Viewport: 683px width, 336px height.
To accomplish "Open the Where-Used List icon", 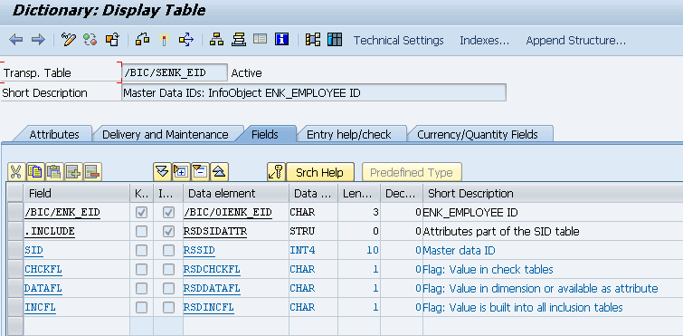I will (x=186, y=40).
